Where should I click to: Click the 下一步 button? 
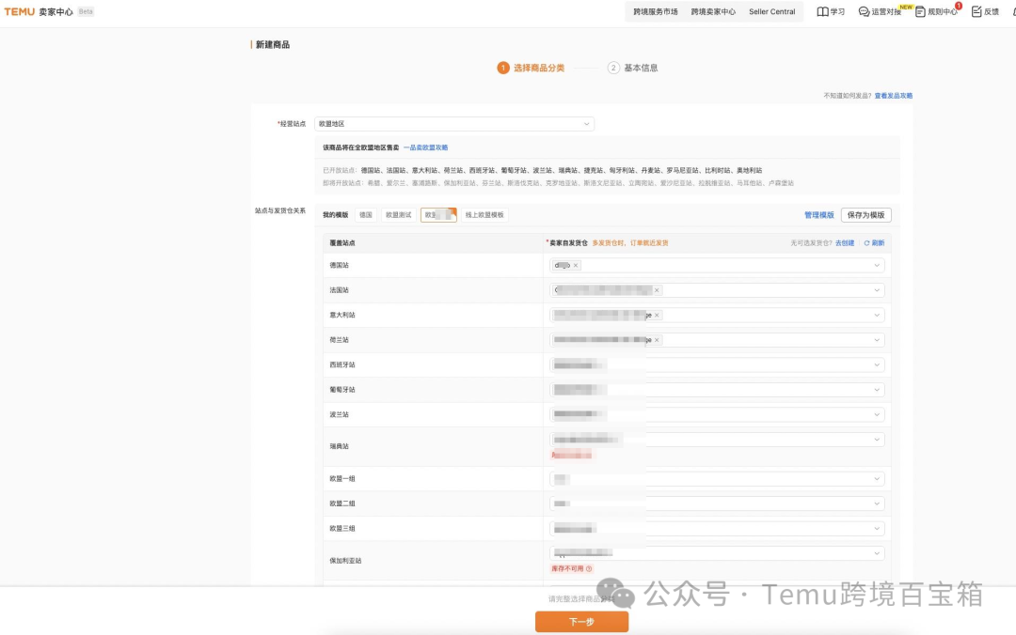pos(581,622)
